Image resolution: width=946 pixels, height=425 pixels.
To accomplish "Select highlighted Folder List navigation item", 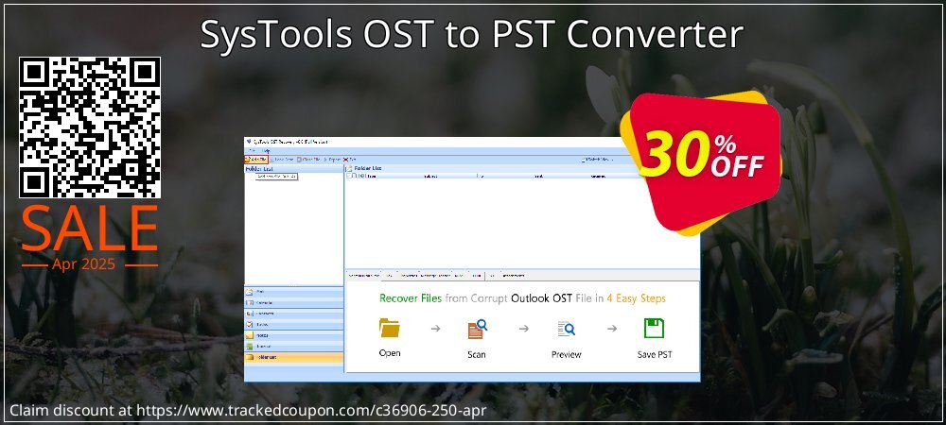I will (294, 358).
